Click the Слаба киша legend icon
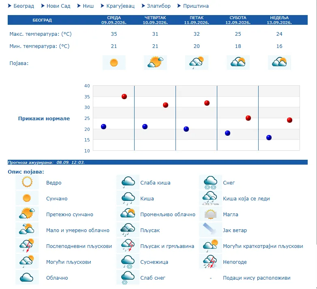This screenshot has height=289, width=317. (128, 182)
